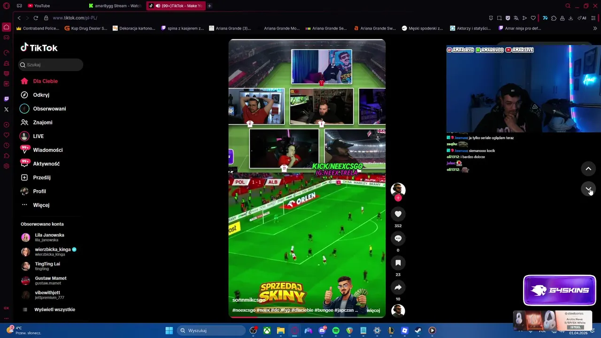Screen dimensions: 601x338
Task: Open browser downloads icon
Action: pos(570,18)
